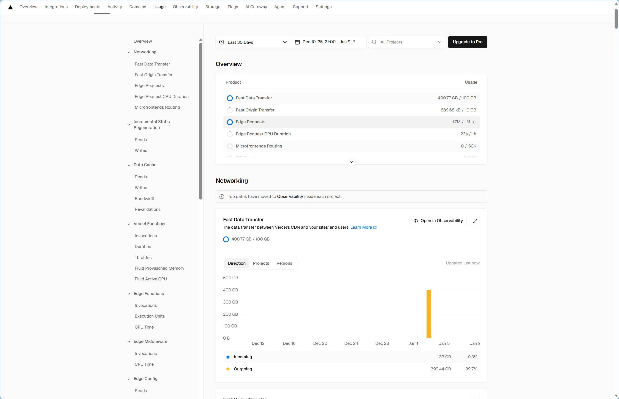Switch chart to Regions tab
This screenshot has width=619, height=399.
284,263
